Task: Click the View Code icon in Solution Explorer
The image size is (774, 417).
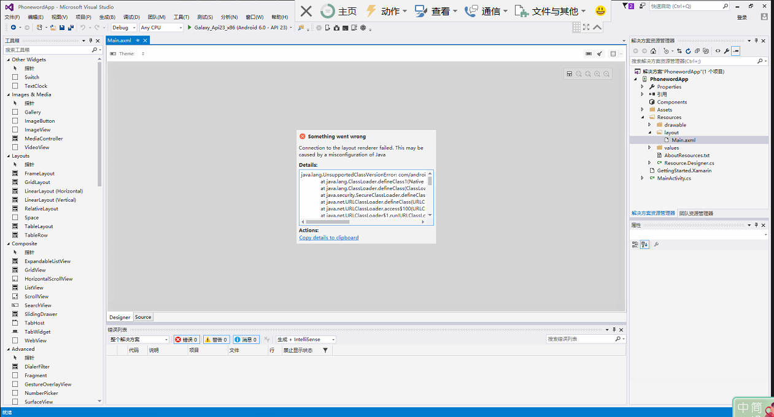Action: [x=718, y=51]
